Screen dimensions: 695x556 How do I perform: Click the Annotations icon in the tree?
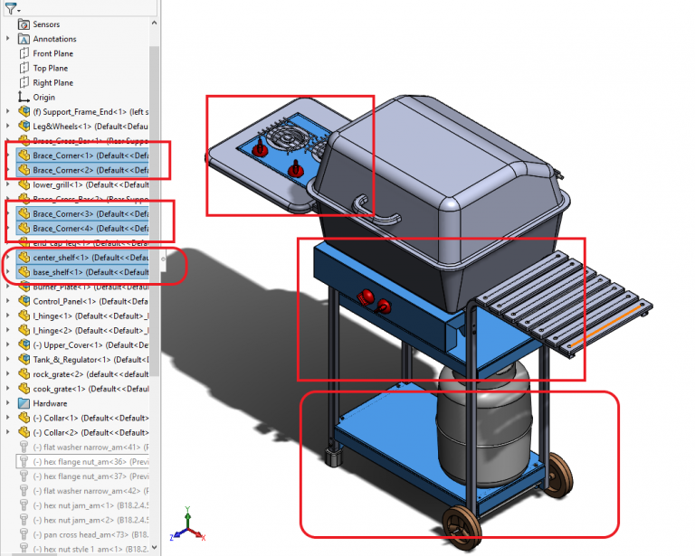[24, 39]
